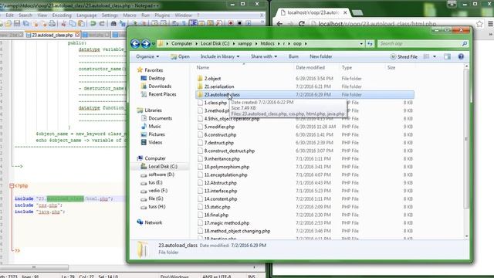Expand arrow after Local Disk (C:) breadcrumb

click(x=234, y=43)
